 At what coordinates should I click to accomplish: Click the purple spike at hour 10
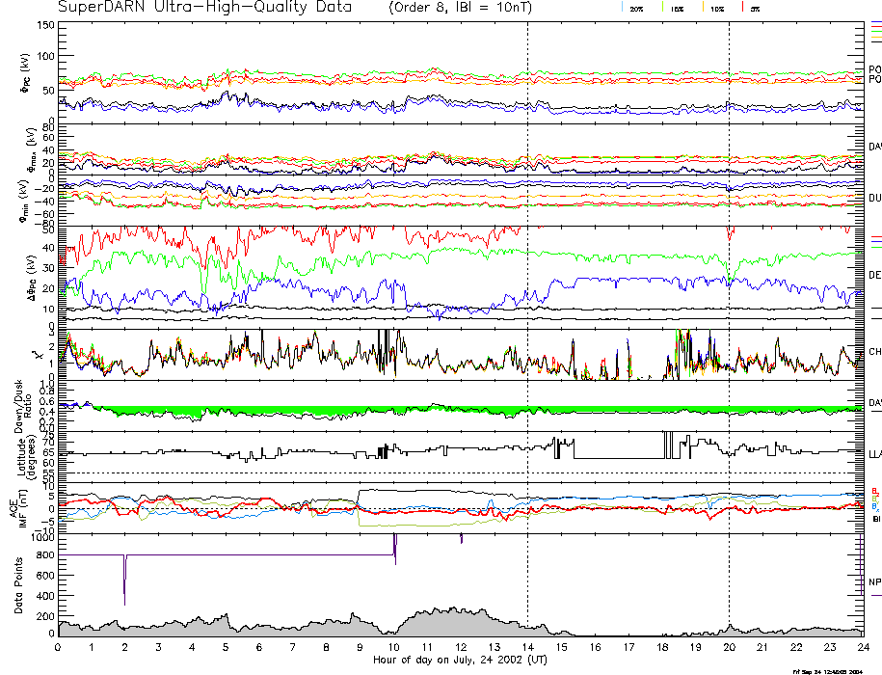pos(395,546)
